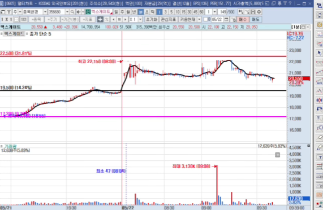Image resolution: width=323 pixels, height=210 pixels.
Task: Select the 60 minute interval
Action: point(201,12)
